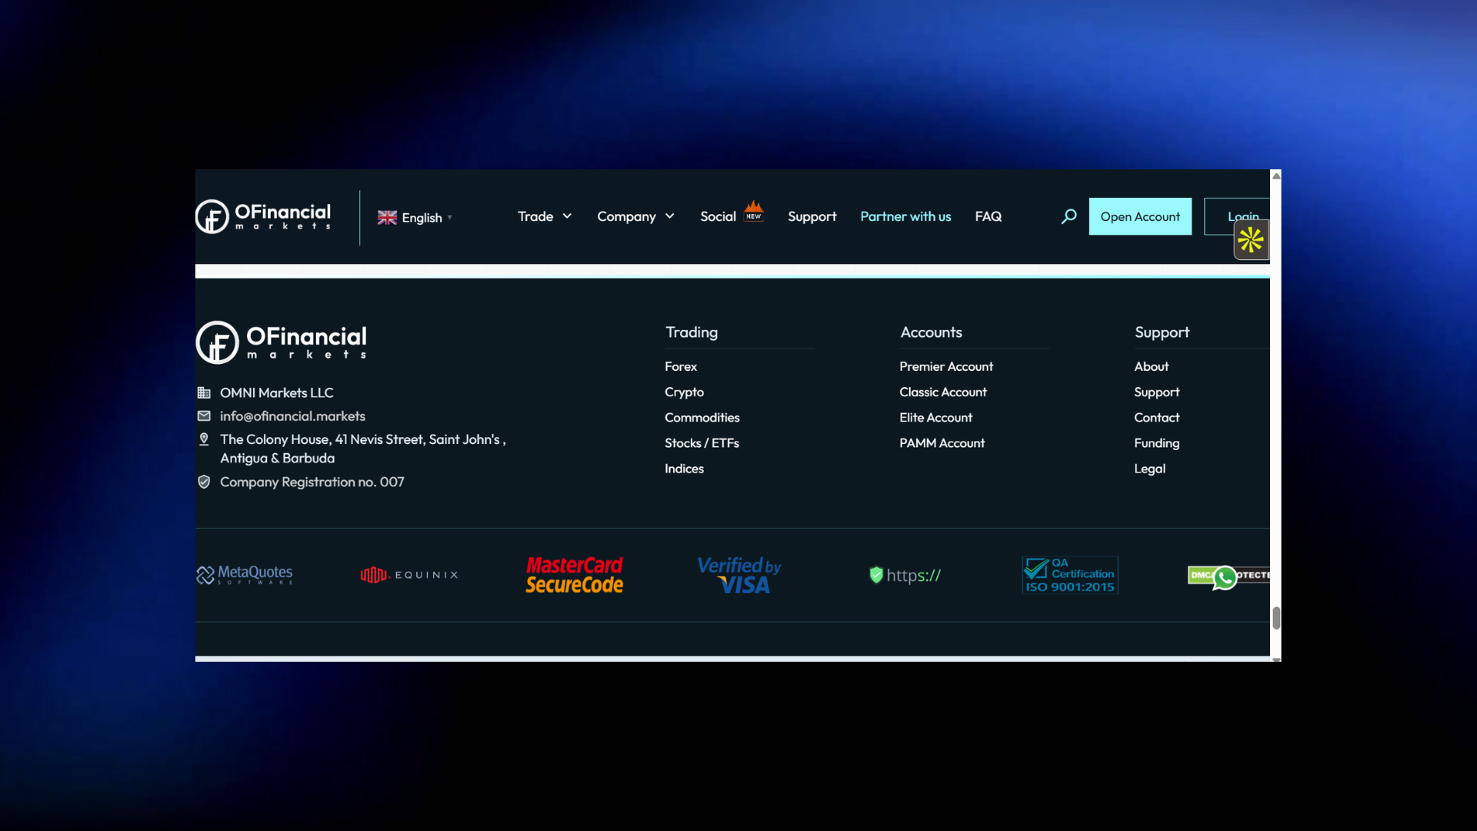The width and height of the screenshot is (1477, 831).
Task: Open the Premier Account link
Action: click(946, 366)
